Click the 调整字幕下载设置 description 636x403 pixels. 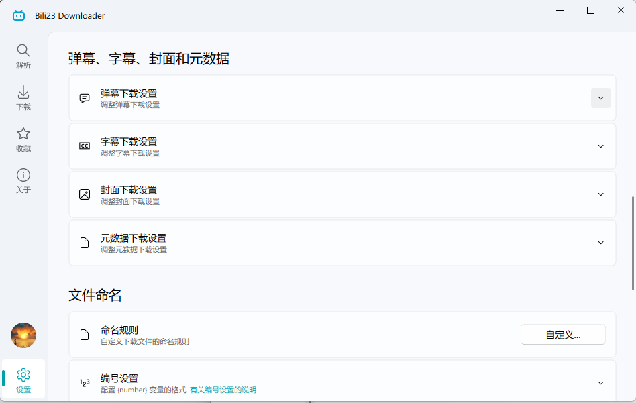point(130,154)
